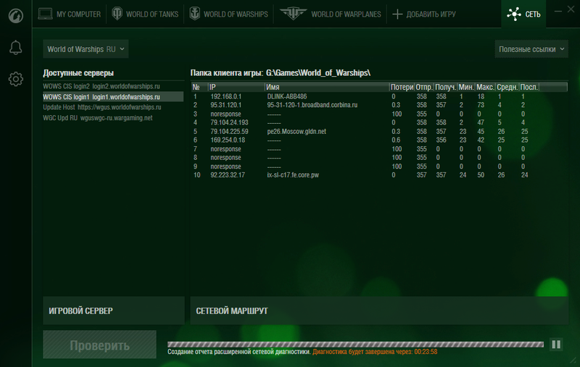Select Update Host server entry

pyautogui.click(x=113, y=107)
